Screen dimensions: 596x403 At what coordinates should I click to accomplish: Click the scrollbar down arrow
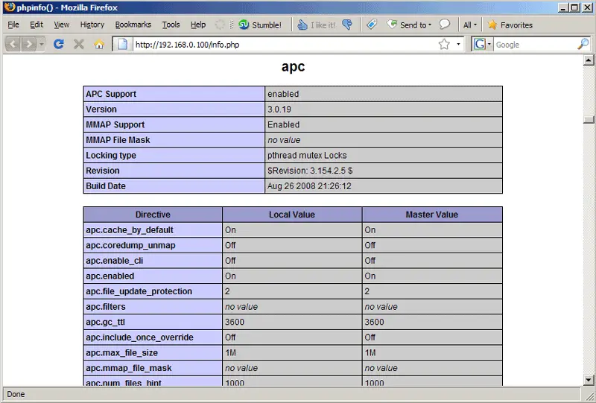pyautogui.click(x=589, y=380)
